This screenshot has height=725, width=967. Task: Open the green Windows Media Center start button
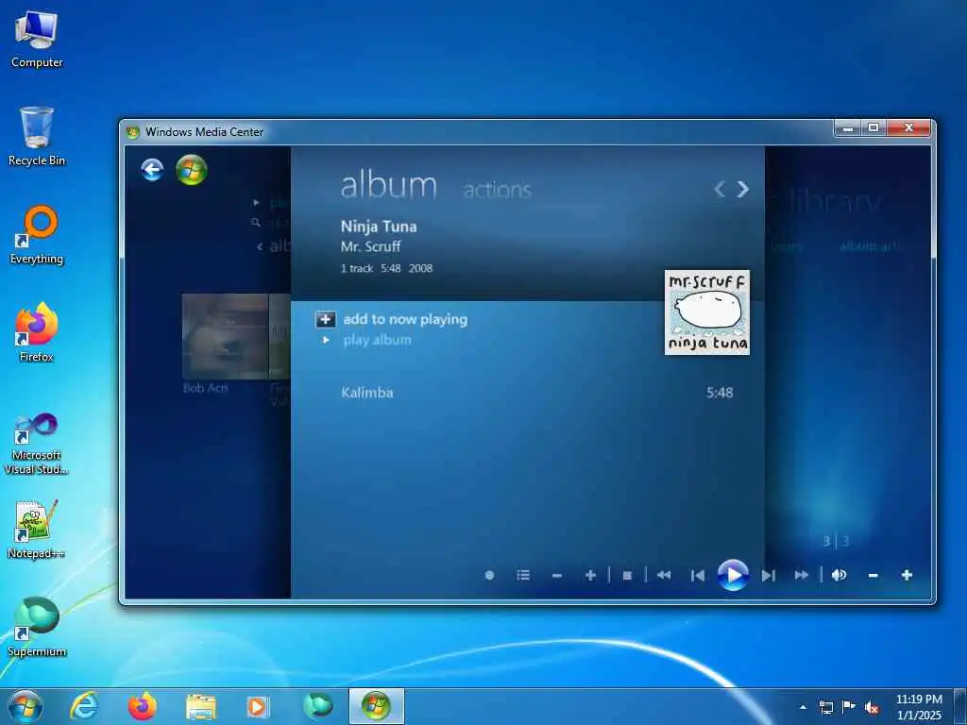pyautogui.click(x=191, y=170)
